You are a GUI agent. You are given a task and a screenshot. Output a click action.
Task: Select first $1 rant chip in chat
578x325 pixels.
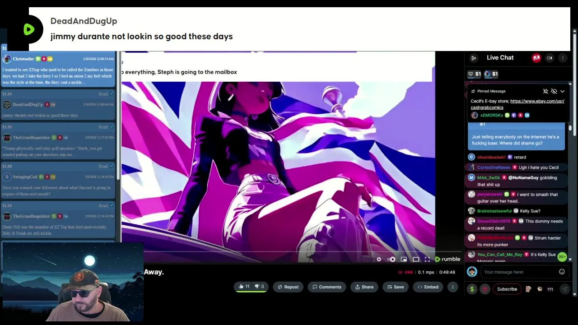[474, 74]
